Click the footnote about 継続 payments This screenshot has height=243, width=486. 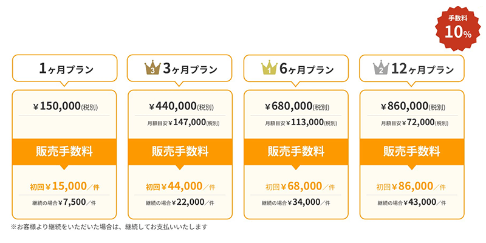(109, 227)
